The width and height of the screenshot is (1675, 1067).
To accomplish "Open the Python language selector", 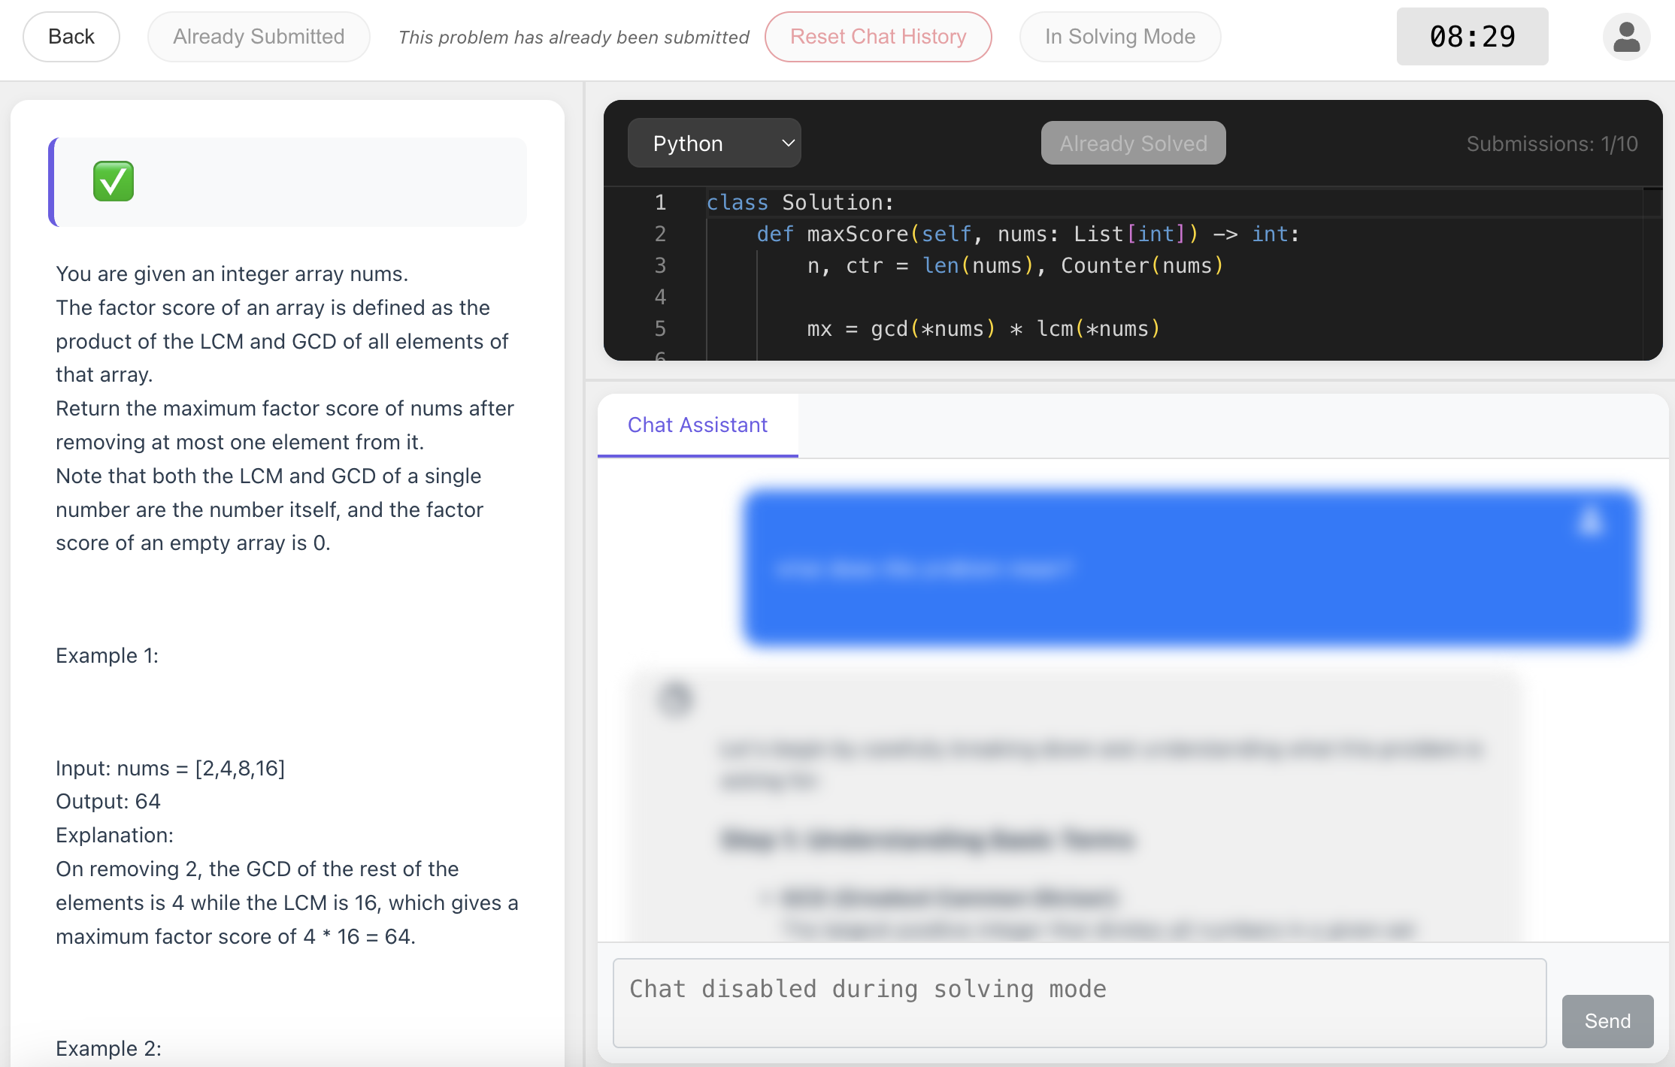I will 713,143.
